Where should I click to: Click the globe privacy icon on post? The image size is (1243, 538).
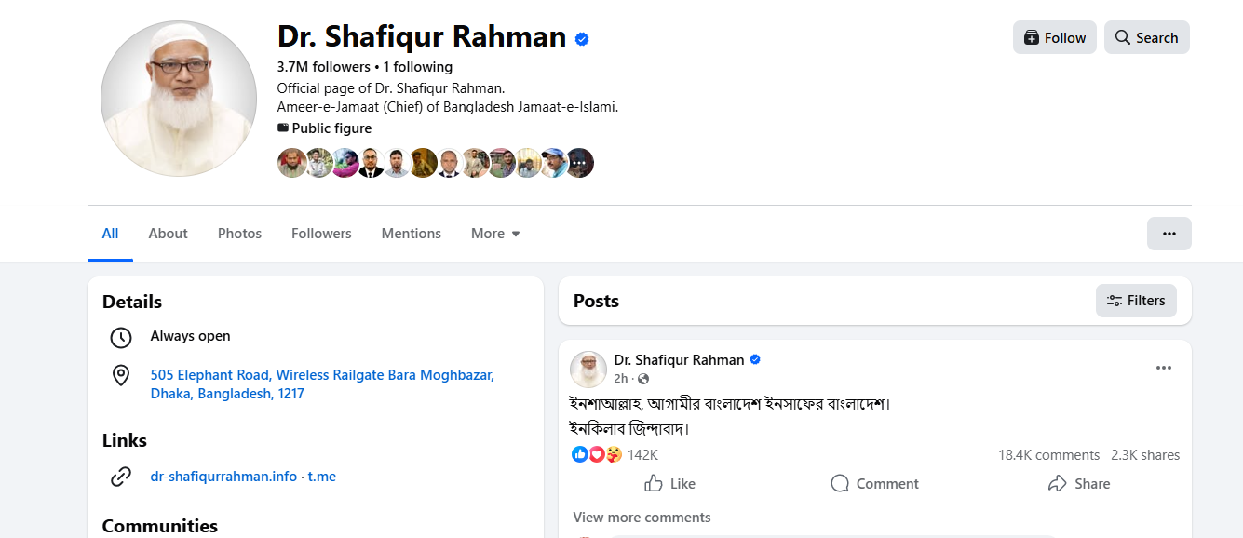click(x=643, y=379)
